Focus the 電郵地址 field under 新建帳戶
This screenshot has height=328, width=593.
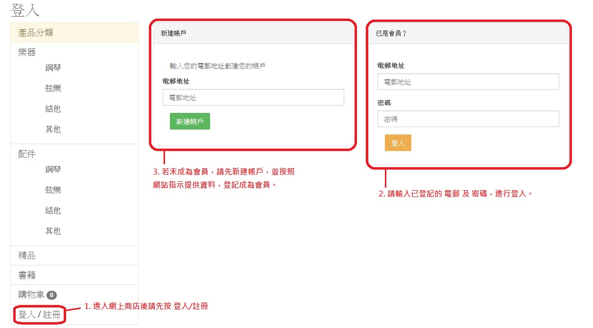[x=253, y=97]
